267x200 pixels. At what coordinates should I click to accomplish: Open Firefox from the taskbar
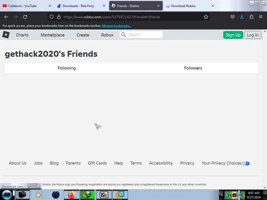point(72,195)
